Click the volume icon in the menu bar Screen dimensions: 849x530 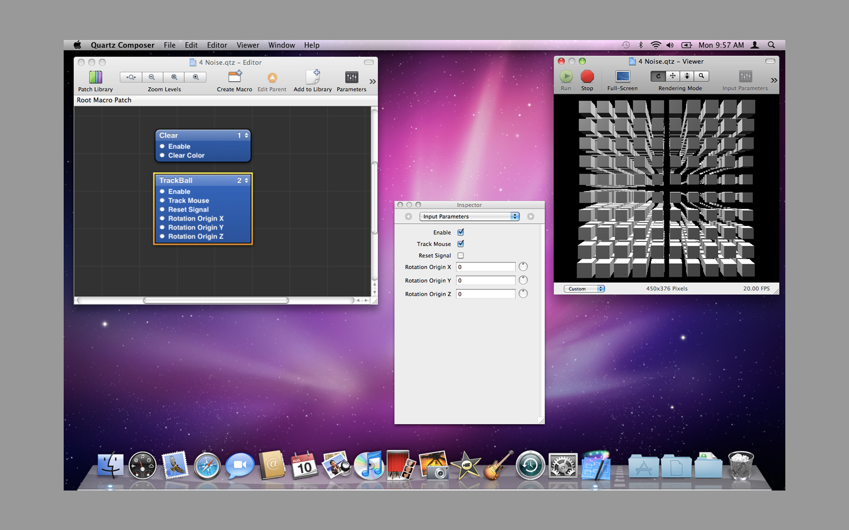coord(670,45)
